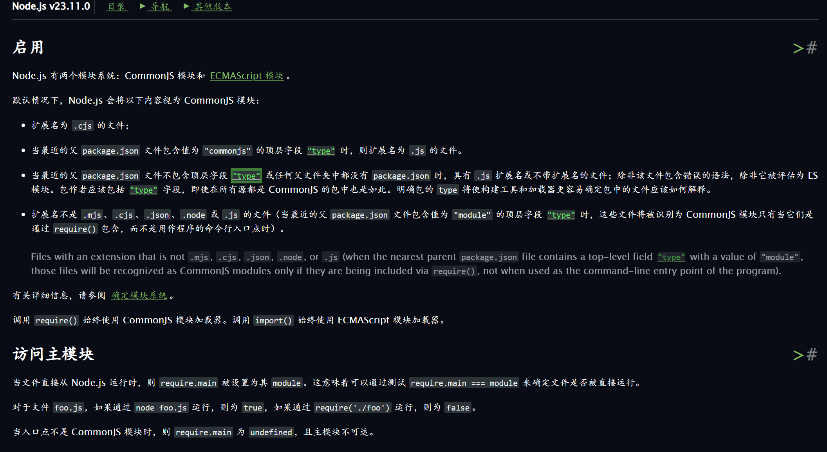The height and width of the screenshot is (452, 827).
Task: Click the "type" link in the English paragraph
Action: [671, 257]
